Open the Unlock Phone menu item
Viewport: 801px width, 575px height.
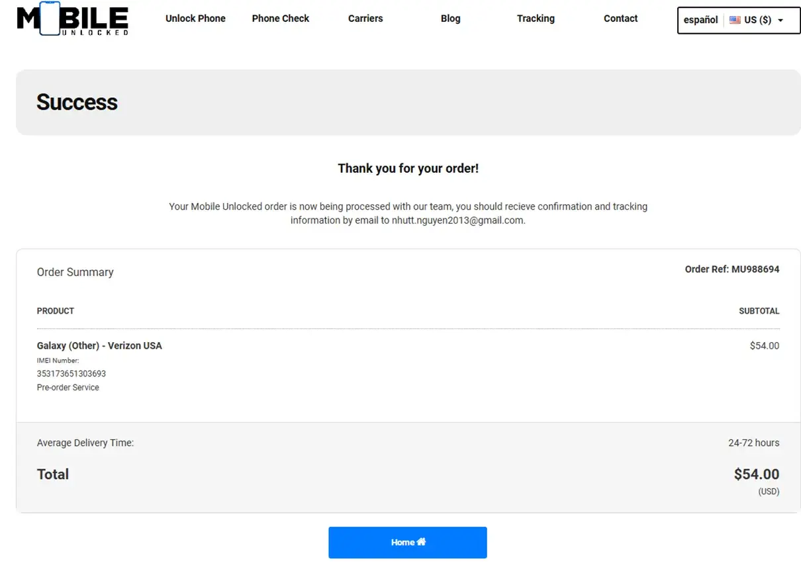coord(195,19)
